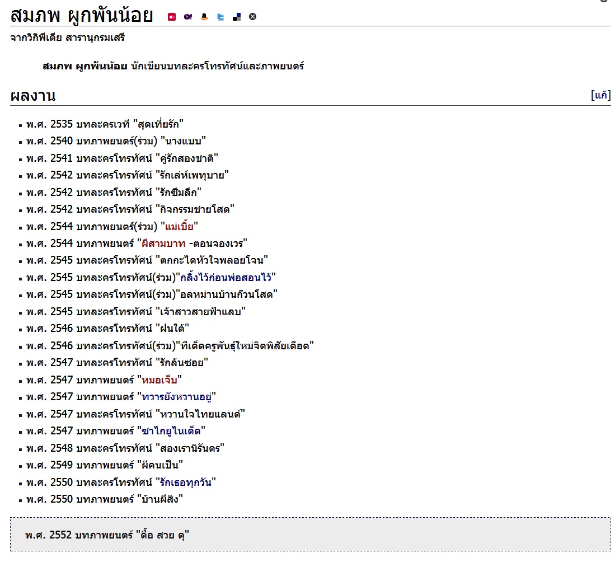Click the list row "คู่รักสองชาติ"
This screenshot has width=615, height=562.
tap(122, 158)
